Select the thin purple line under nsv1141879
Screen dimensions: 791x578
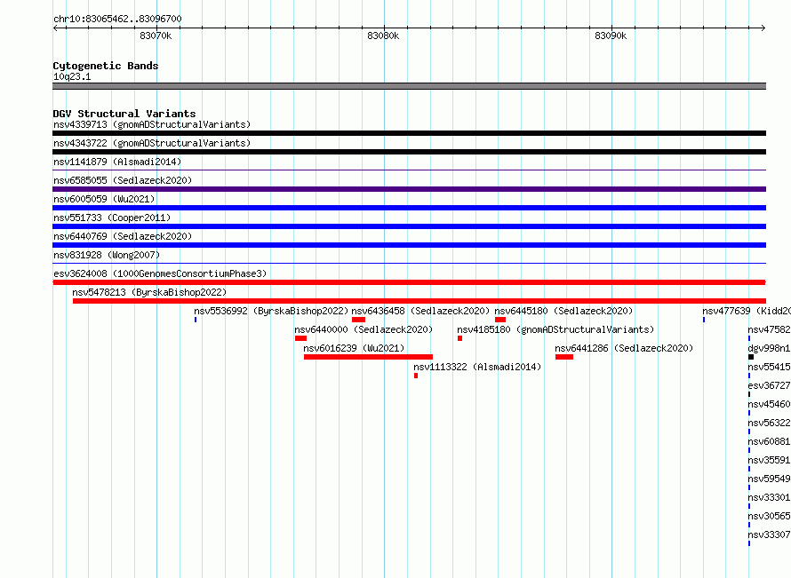pyautogui.click(x=409, y=170)
